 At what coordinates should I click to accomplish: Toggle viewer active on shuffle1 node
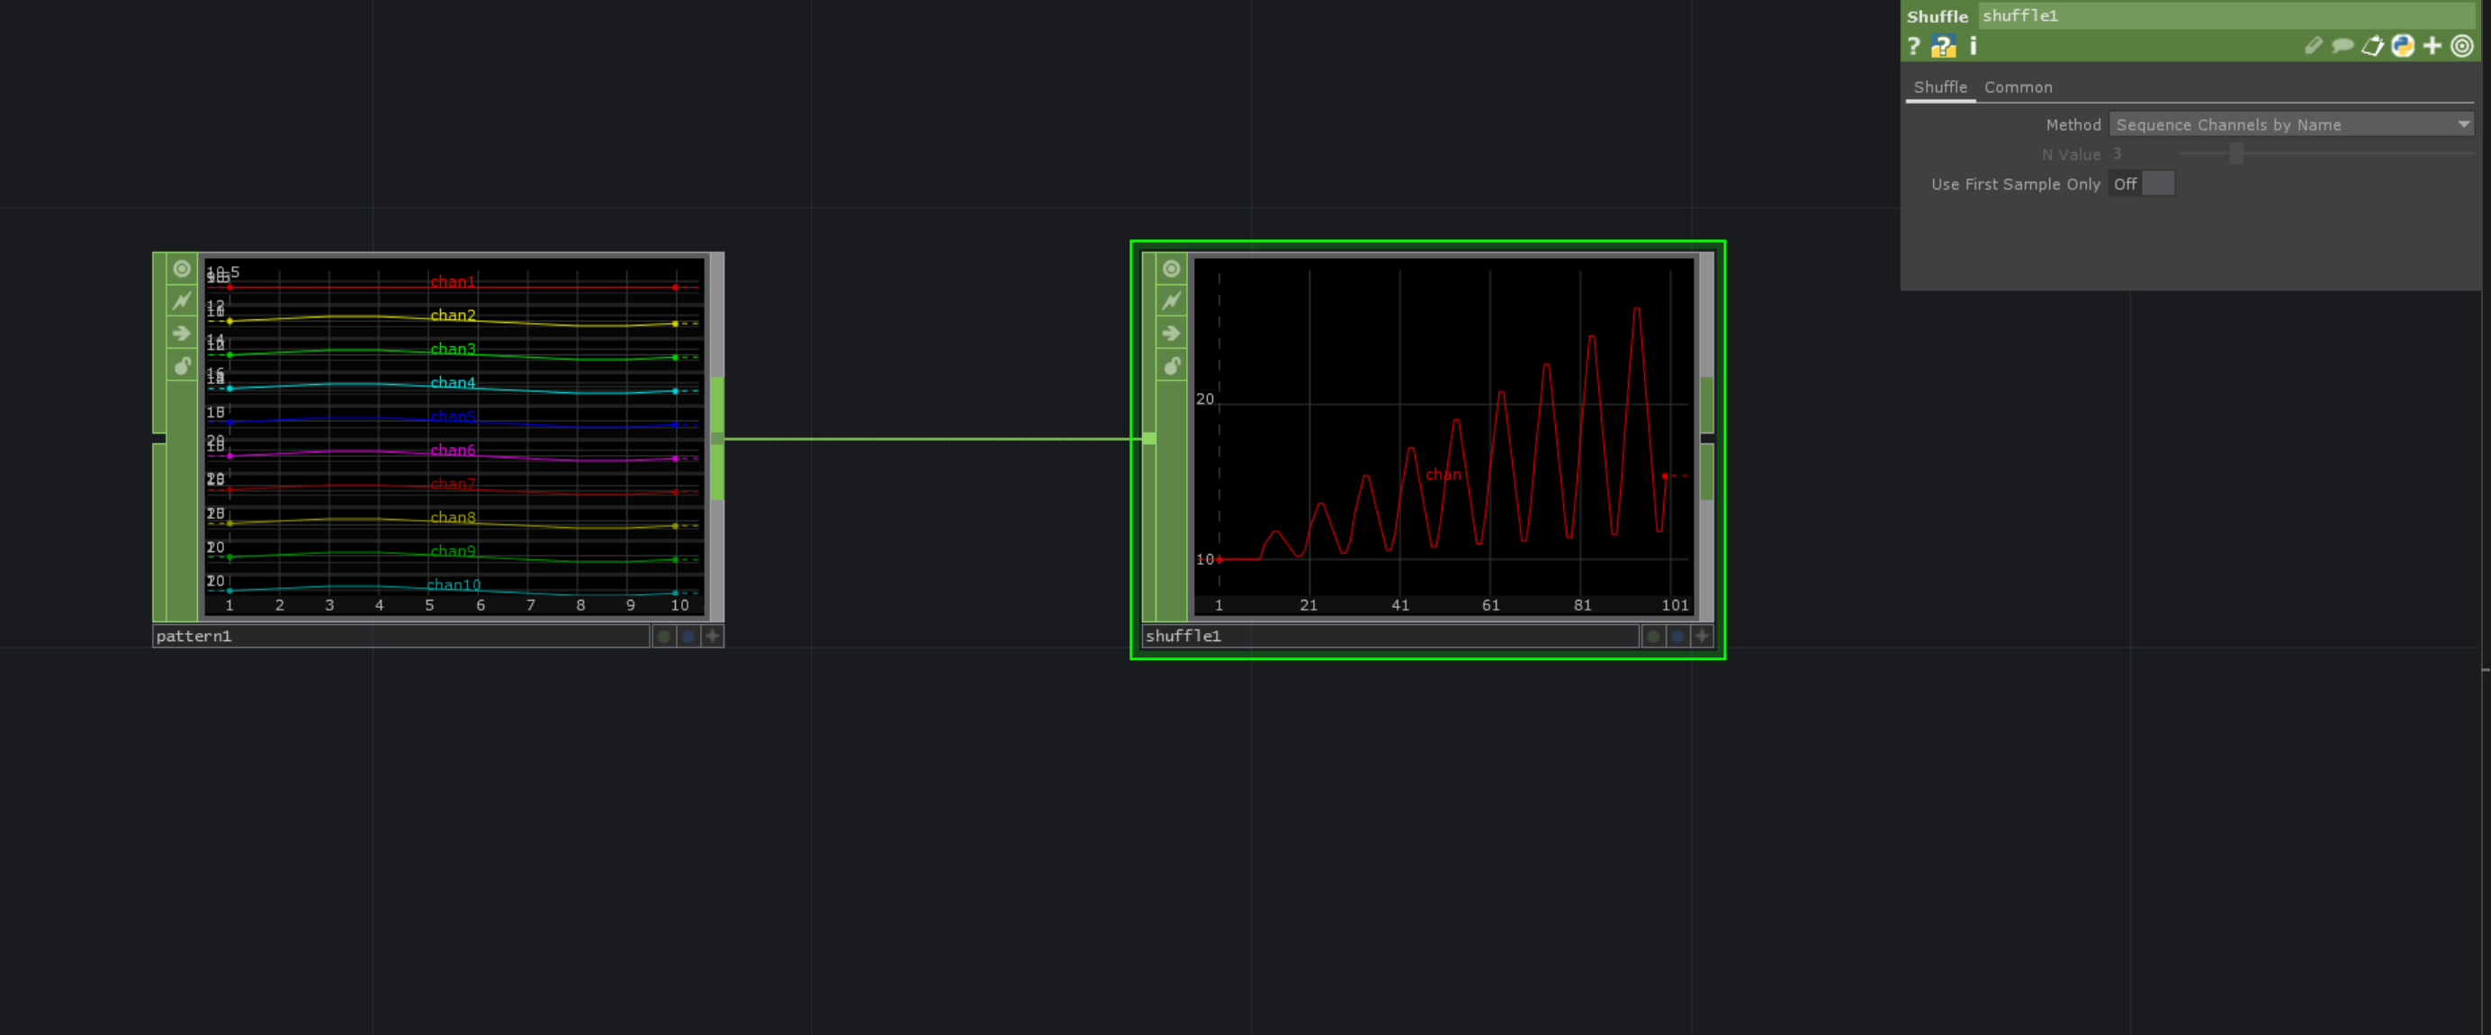pos(1171,269)
